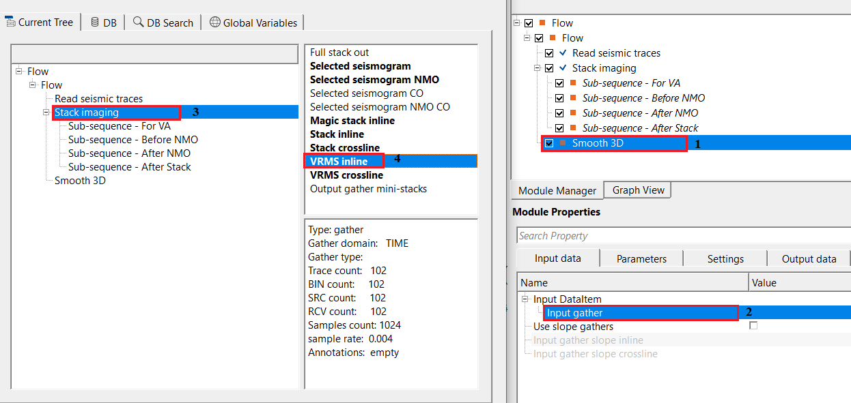Viewport: 851px width, 403px height.
Task: Collapse Stack imaging in the left tree
Action: coord(46,113)
